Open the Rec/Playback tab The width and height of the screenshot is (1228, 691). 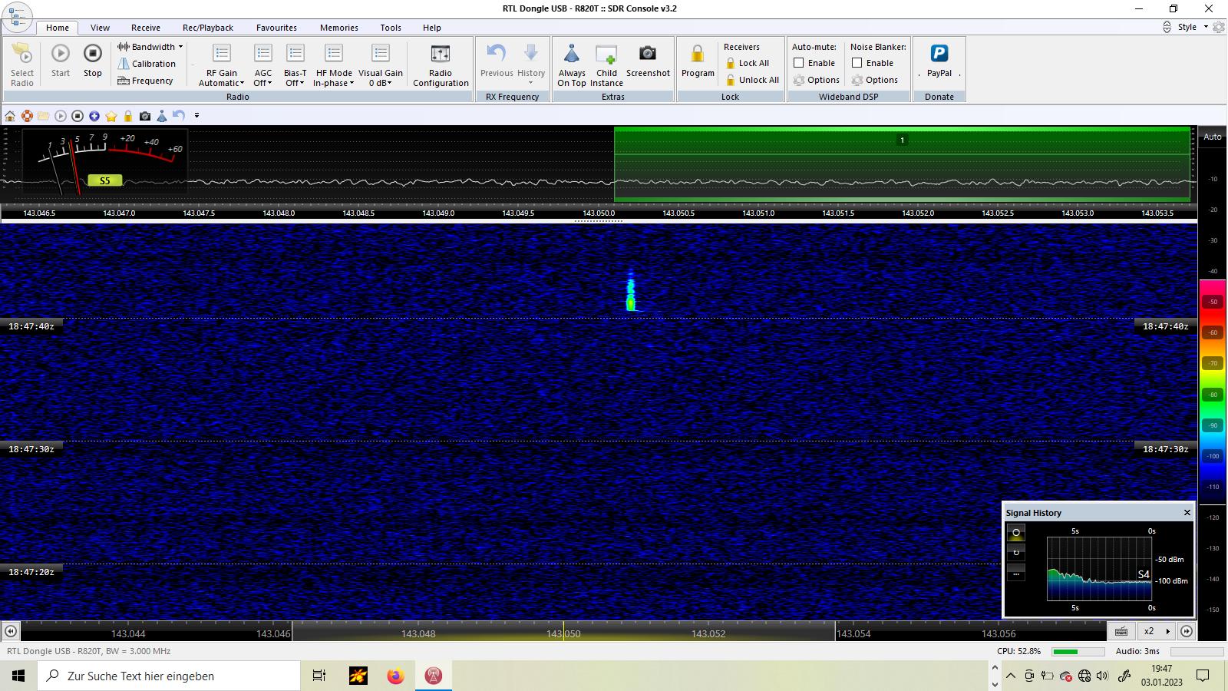pyautogui.click(x=208, y=28)
